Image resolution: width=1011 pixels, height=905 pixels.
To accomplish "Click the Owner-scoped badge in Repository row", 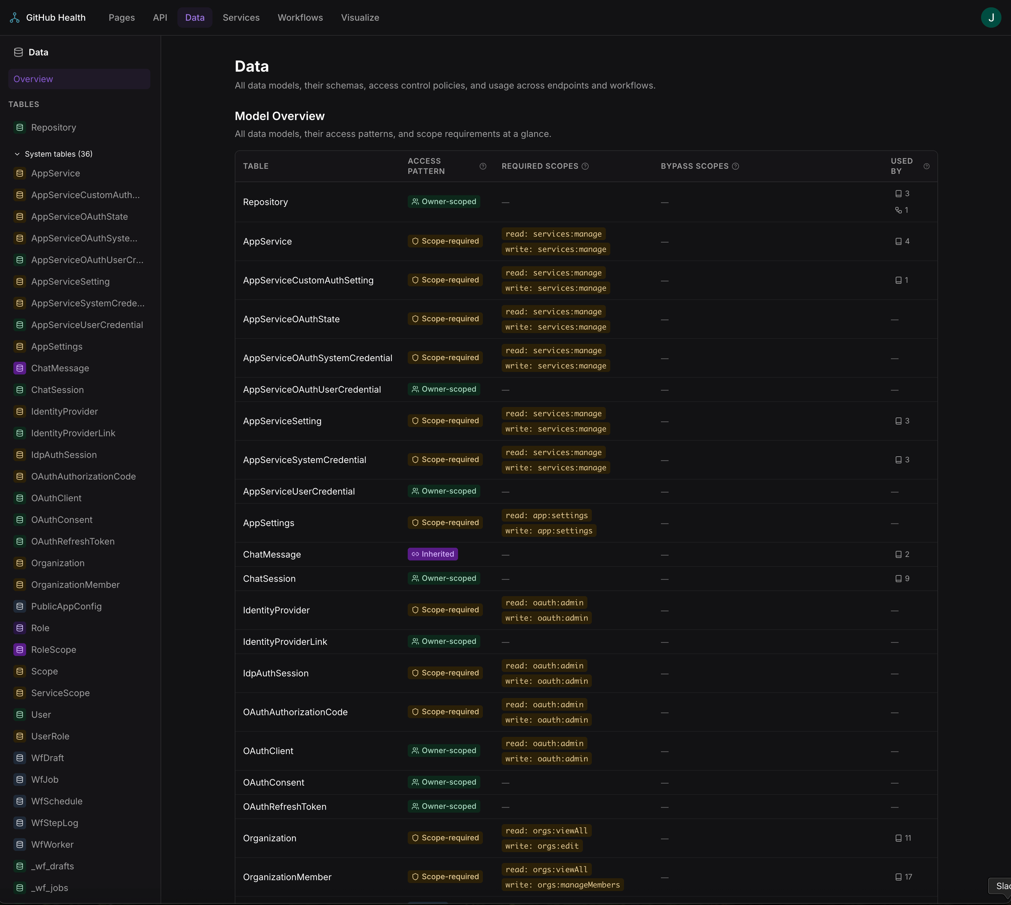I will (x=444, y=201).
